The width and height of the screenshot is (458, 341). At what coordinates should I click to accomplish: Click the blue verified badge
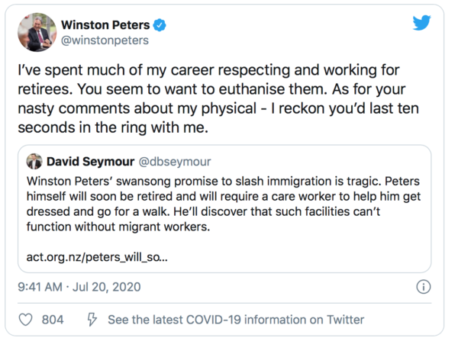[x=160, y=24]
